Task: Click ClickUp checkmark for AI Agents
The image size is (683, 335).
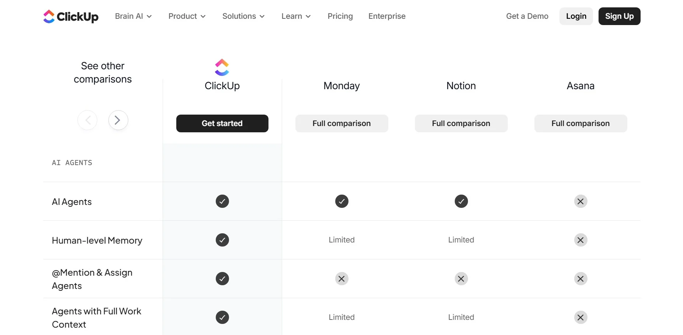Action: (222, 201)
